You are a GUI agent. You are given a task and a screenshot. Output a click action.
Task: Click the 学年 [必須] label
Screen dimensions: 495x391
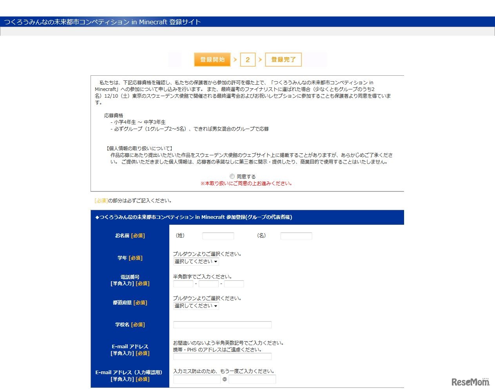(130, 258)
